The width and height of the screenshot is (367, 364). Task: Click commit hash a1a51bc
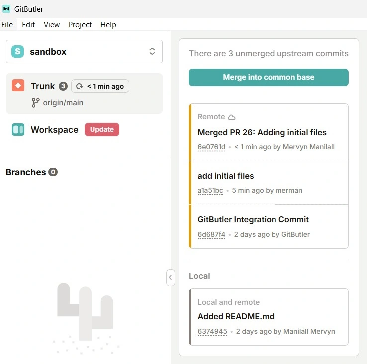[210, 191]
